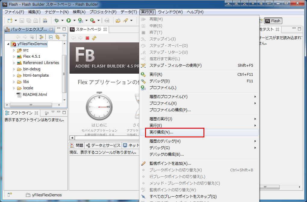
Task: Toggle ステップ・フィルターの使用(F) menu item
Action: pos(199,66)
